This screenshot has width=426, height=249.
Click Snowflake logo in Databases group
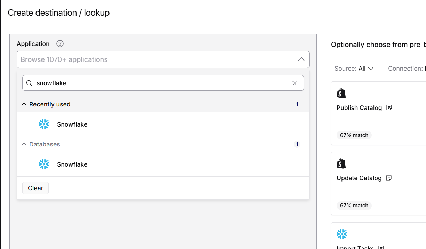tap(44, 164)
